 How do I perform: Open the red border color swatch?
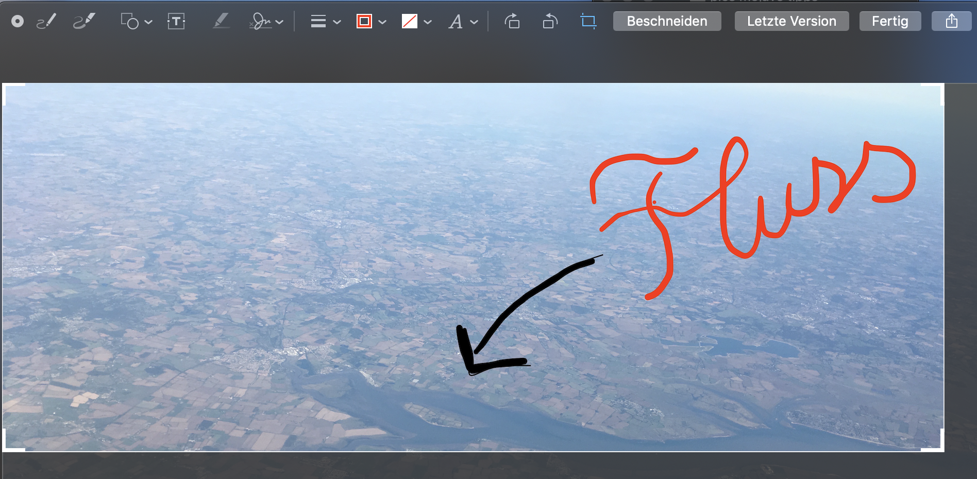point(371,22)
